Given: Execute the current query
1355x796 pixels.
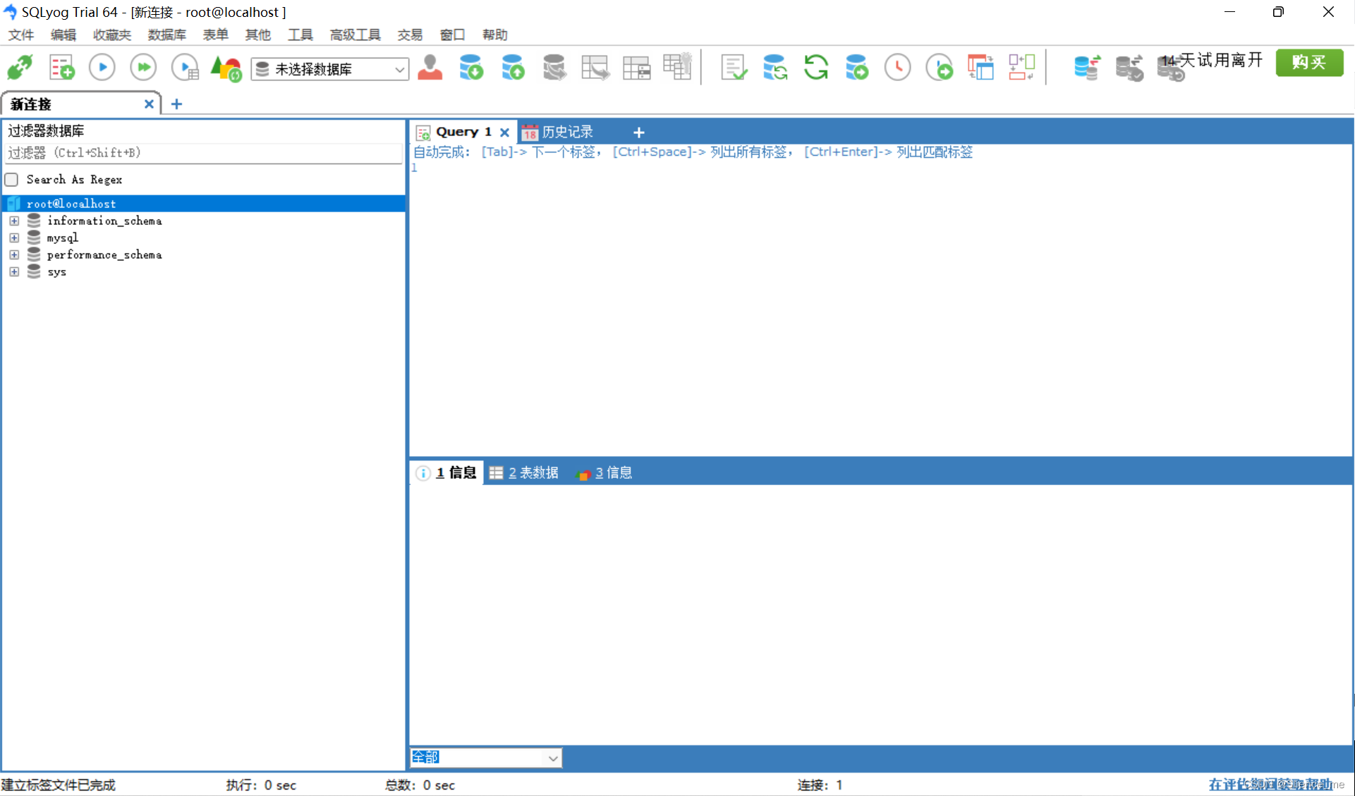Looking at the screenshot, I should click(x=102, y=68).
